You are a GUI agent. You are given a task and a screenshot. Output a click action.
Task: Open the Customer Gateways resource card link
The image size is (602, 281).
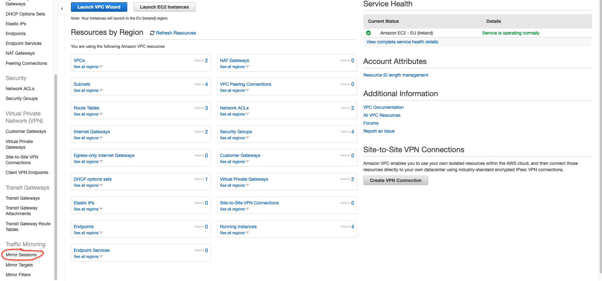(x=240, y=155)
